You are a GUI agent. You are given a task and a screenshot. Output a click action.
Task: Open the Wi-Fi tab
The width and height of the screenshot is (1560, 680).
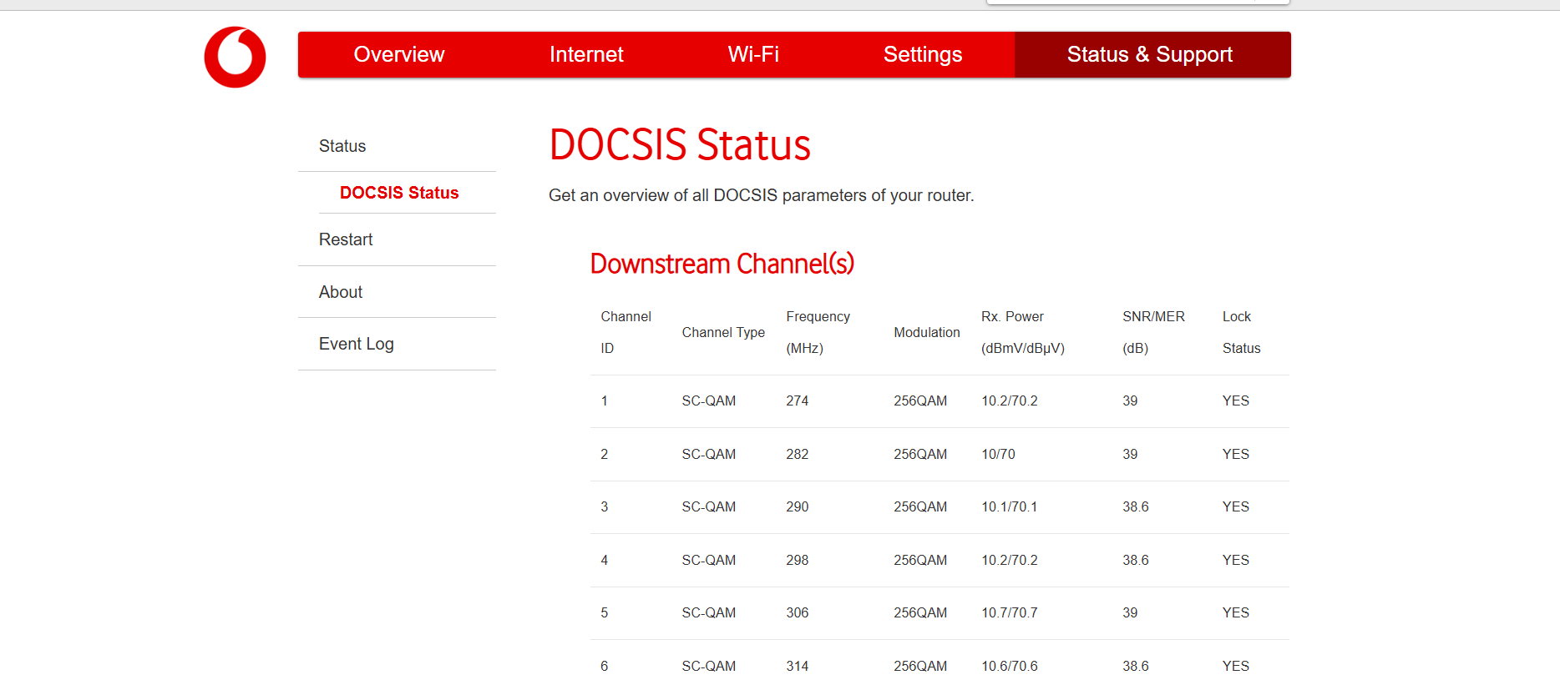coord(753,54)
